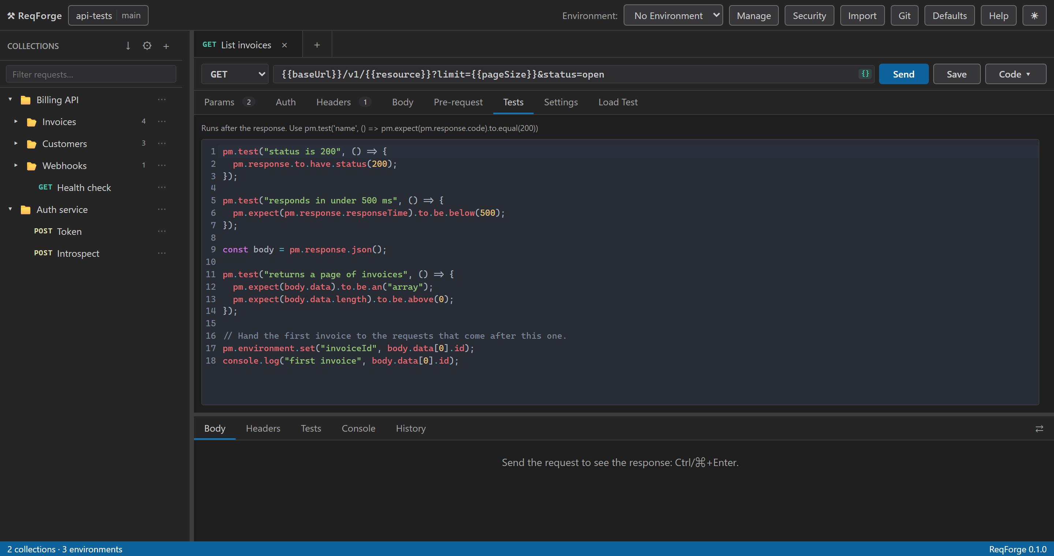Toggle light/dark theme sun icon

1034,15
